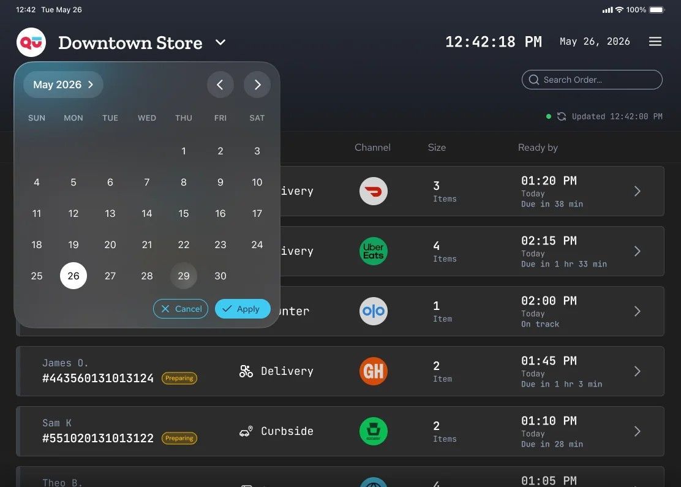Screen dimensions: 681x487
Task: Open details for the 02:00 PM order
Action: pyautogui.click(x=637, y=311)
